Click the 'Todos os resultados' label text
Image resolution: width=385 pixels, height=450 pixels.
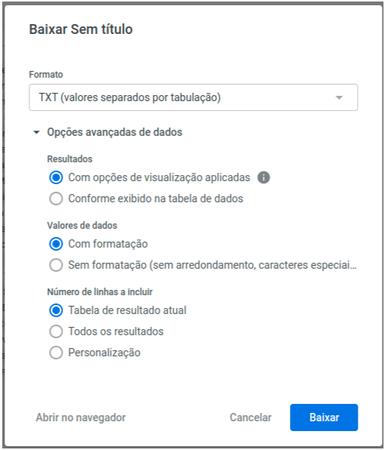[x=116, y=331]
